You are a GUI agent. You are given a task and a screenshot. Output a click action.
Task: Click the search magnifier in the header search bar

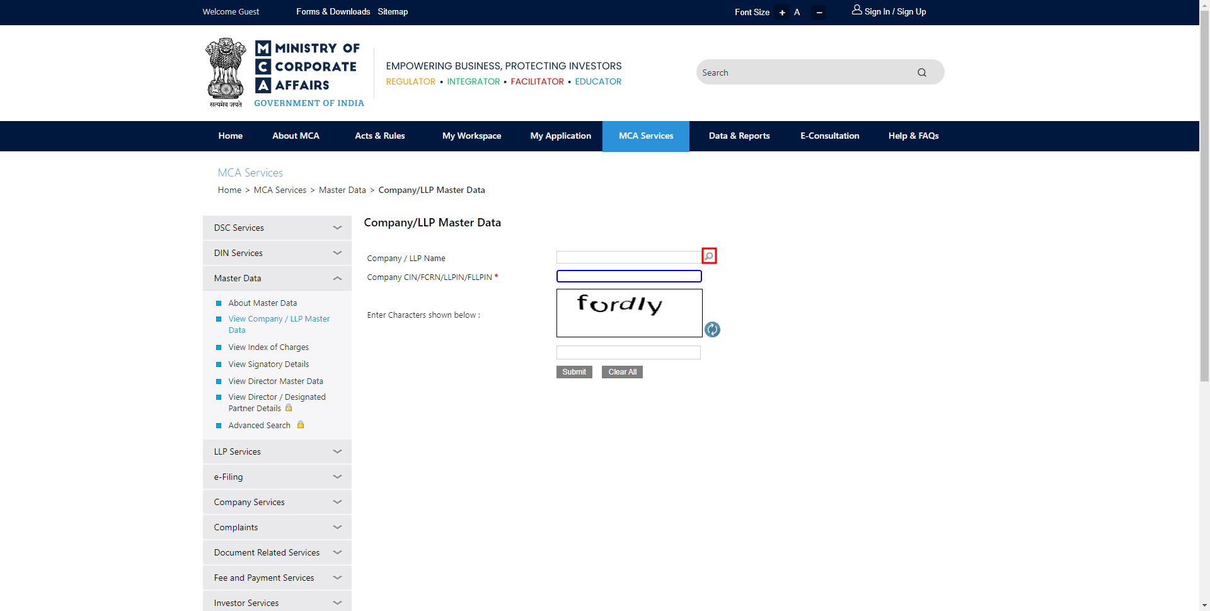coord(921,72)
